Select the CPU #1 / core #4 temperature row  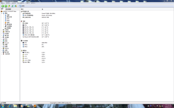[36, 33]
